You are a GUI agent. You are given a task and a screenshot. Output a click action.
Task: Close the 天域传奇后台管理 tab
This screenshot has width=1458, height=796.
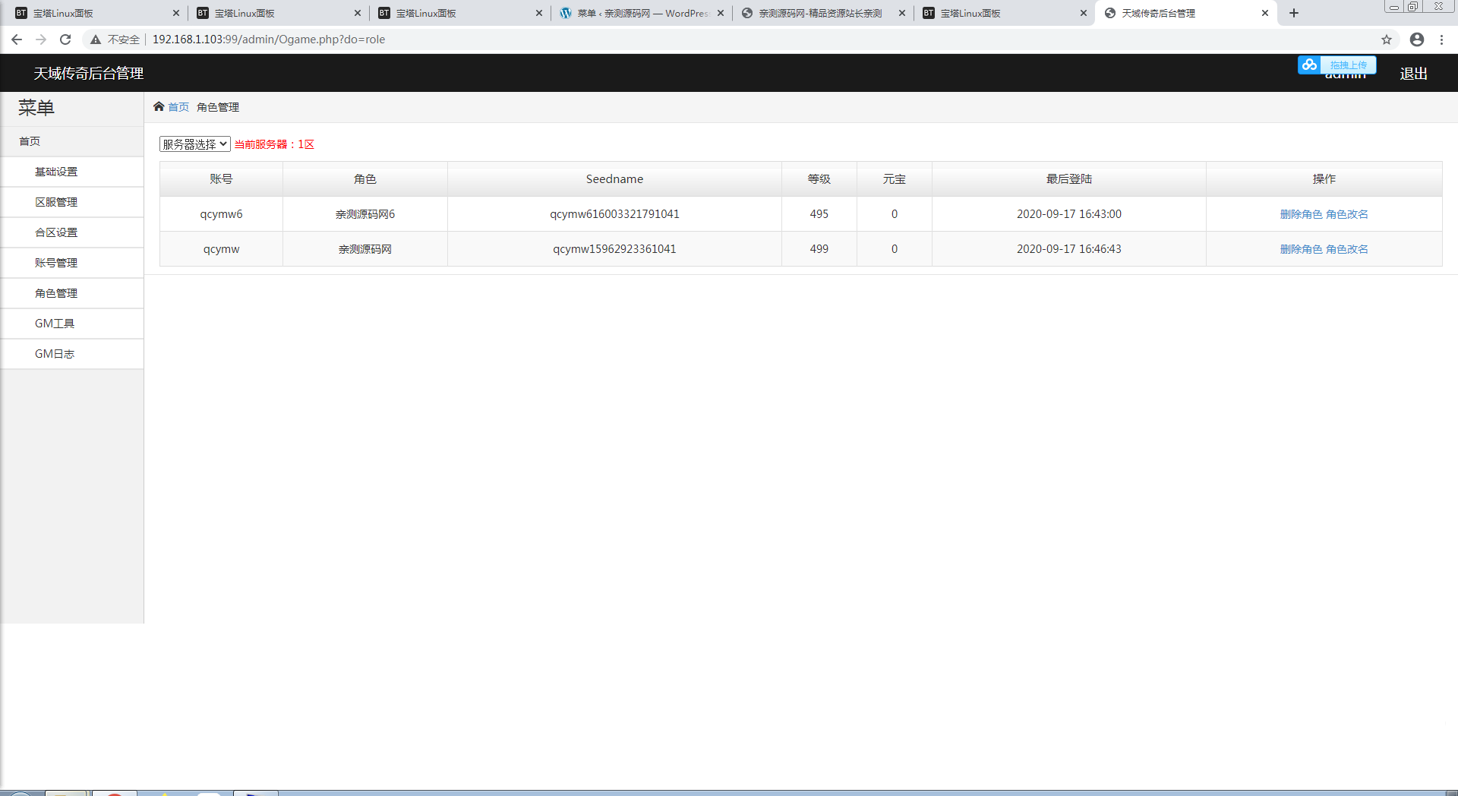pyautogui.click(x=1265, y=13)
